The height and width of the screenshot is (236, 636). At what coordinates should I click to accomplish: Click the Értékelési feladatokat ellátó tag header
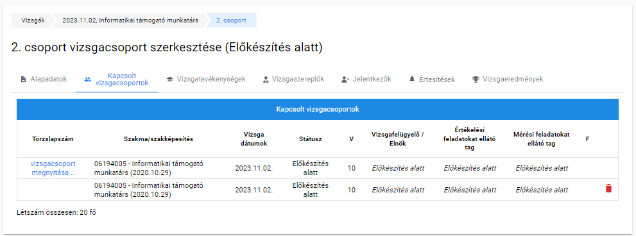pyautogui.click(x=469, y=139)
